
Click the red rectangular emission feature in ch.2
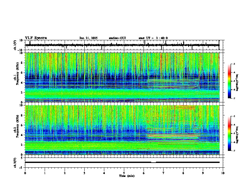pyautogui.click(x=184, y=113)
